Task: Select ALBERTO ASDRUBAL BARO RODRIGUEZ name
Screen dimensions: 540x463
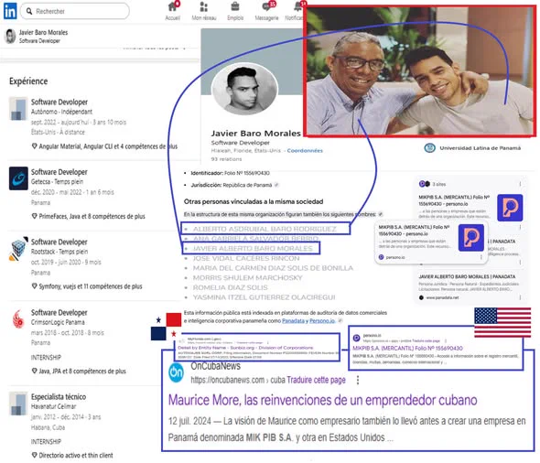Action: coord(265,229)
